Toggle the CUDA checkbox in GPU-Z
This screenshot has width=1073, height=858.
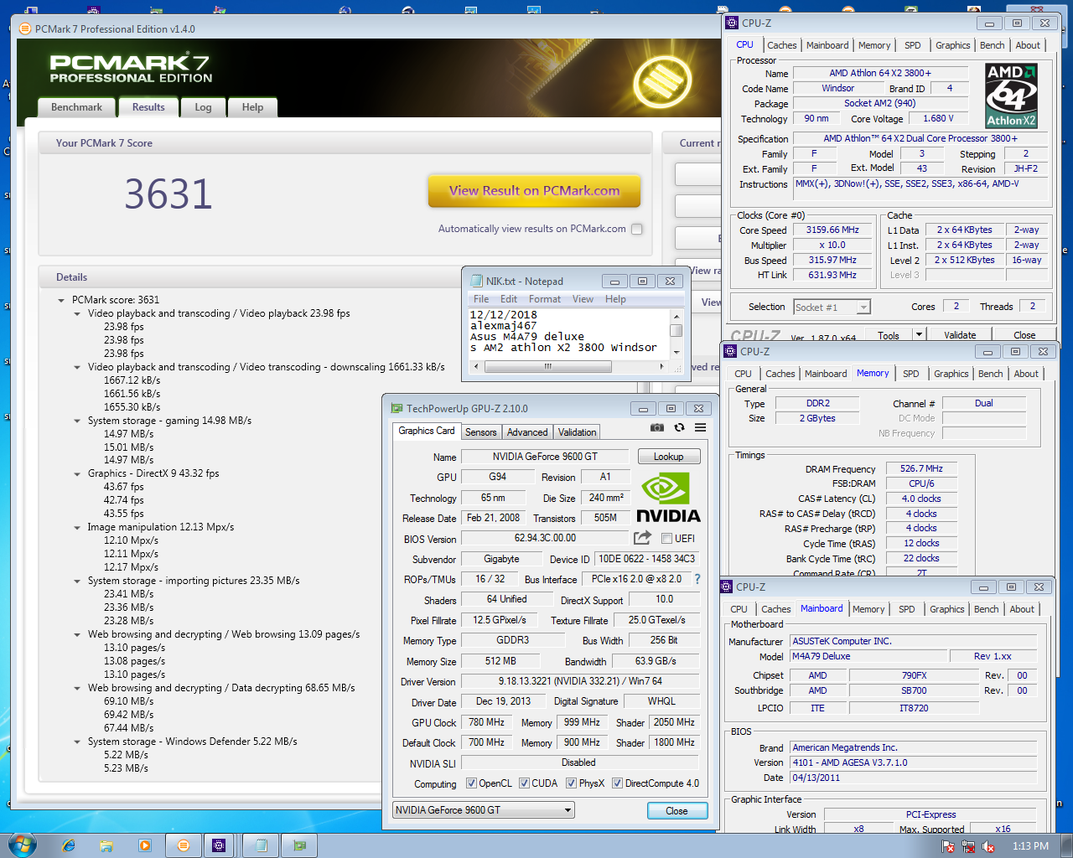point(524,783)
